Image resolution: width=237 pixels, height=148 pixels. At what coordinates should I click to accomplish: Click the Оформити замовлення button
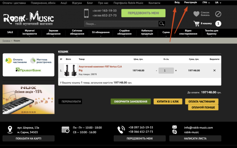[x=130, y=102]
